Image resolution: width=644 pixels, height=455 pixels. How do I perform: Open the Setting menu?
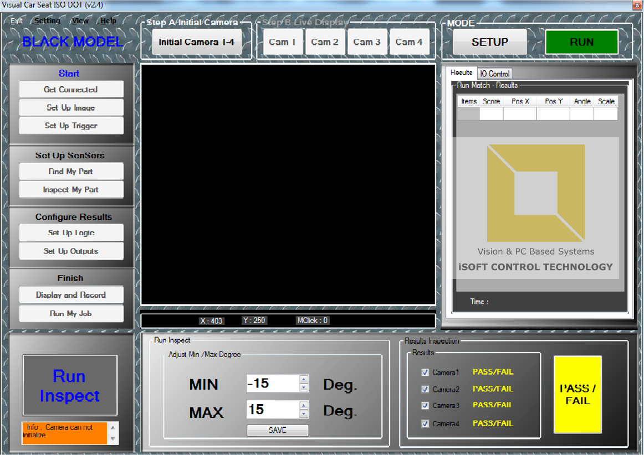(x=47, y=20)
